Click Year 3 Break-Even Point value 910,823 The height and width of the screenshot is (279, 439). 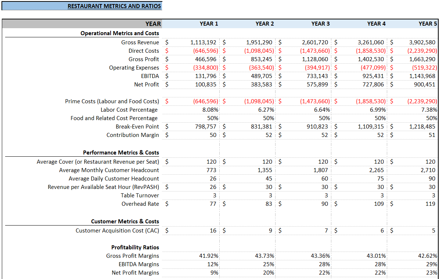[x=317, y=126]
